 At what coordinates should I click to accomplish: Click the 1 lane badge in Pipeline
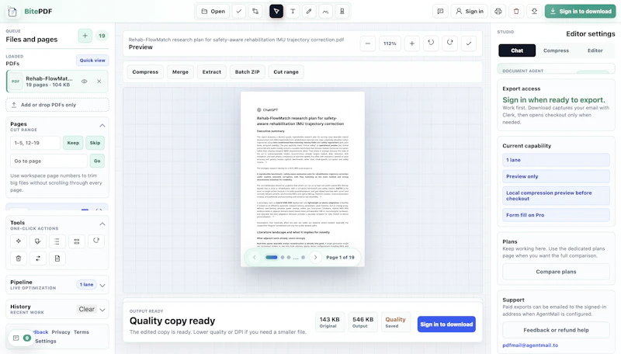[x=86, y=285]
